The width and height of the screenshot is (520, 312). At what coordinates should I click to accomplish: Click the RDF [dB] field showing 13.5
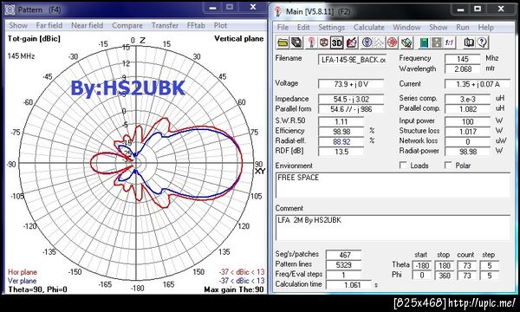pyautogui.click(x=341, y=152)
